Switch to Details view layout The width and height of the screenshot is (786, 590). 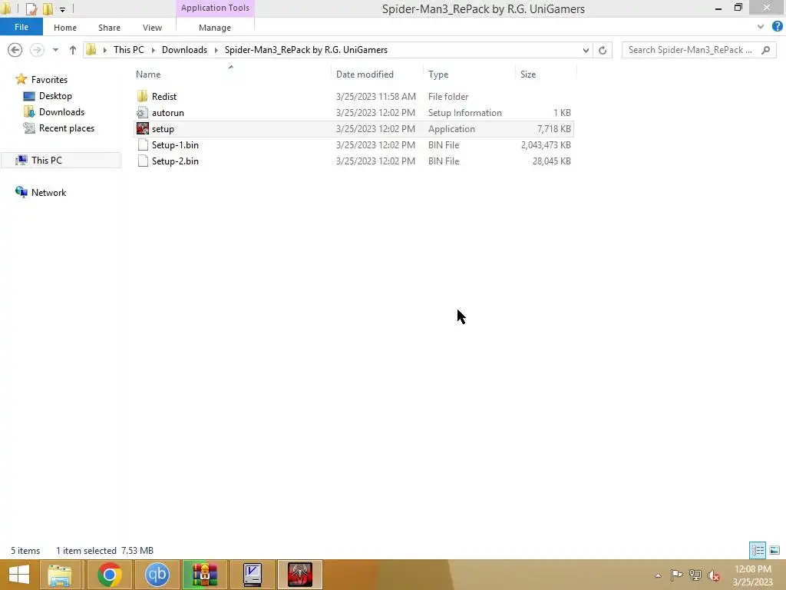[x=758, y=550]
